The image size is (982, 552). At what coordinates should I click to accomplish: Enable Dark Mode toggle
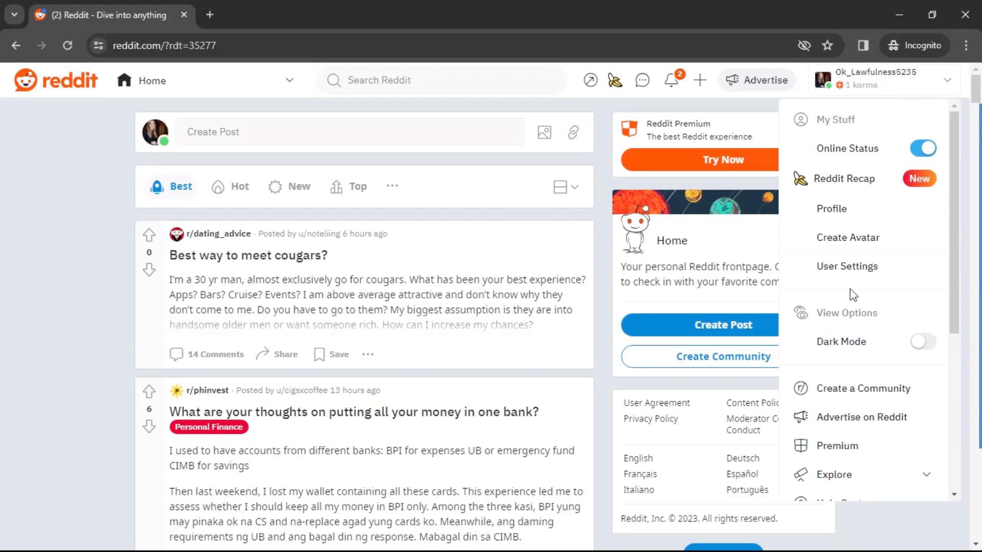pos(921,341)
